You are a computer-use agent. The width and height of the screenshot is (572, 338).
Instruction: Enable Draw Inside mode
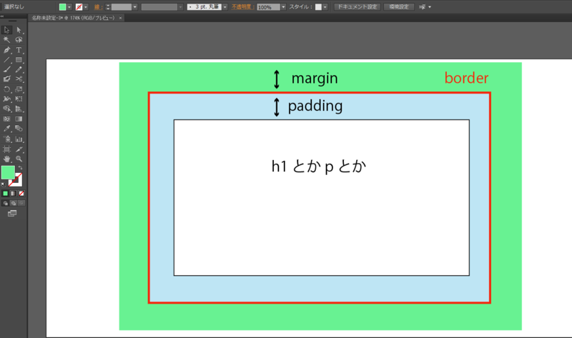coord(21,203)
